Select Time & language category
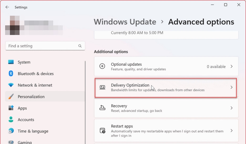 tap(45, 131)
